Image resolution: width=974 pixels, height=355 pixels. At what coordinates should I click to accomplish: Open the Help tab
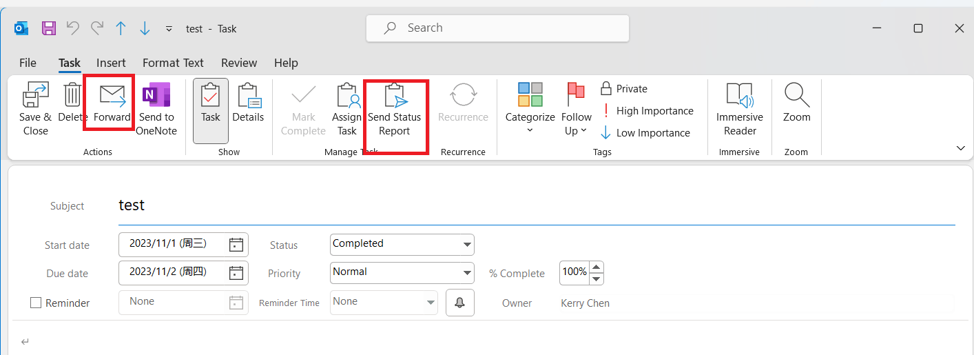pos(286,63)
